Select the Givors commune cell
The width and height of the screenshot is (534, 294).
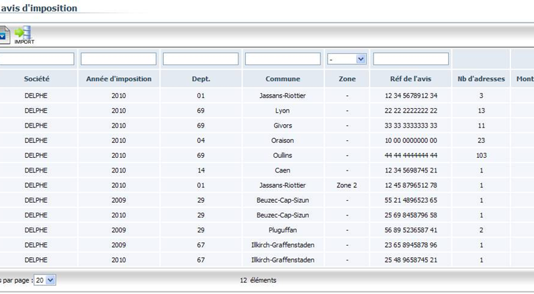pyautogui.click(x=283, y=126)
